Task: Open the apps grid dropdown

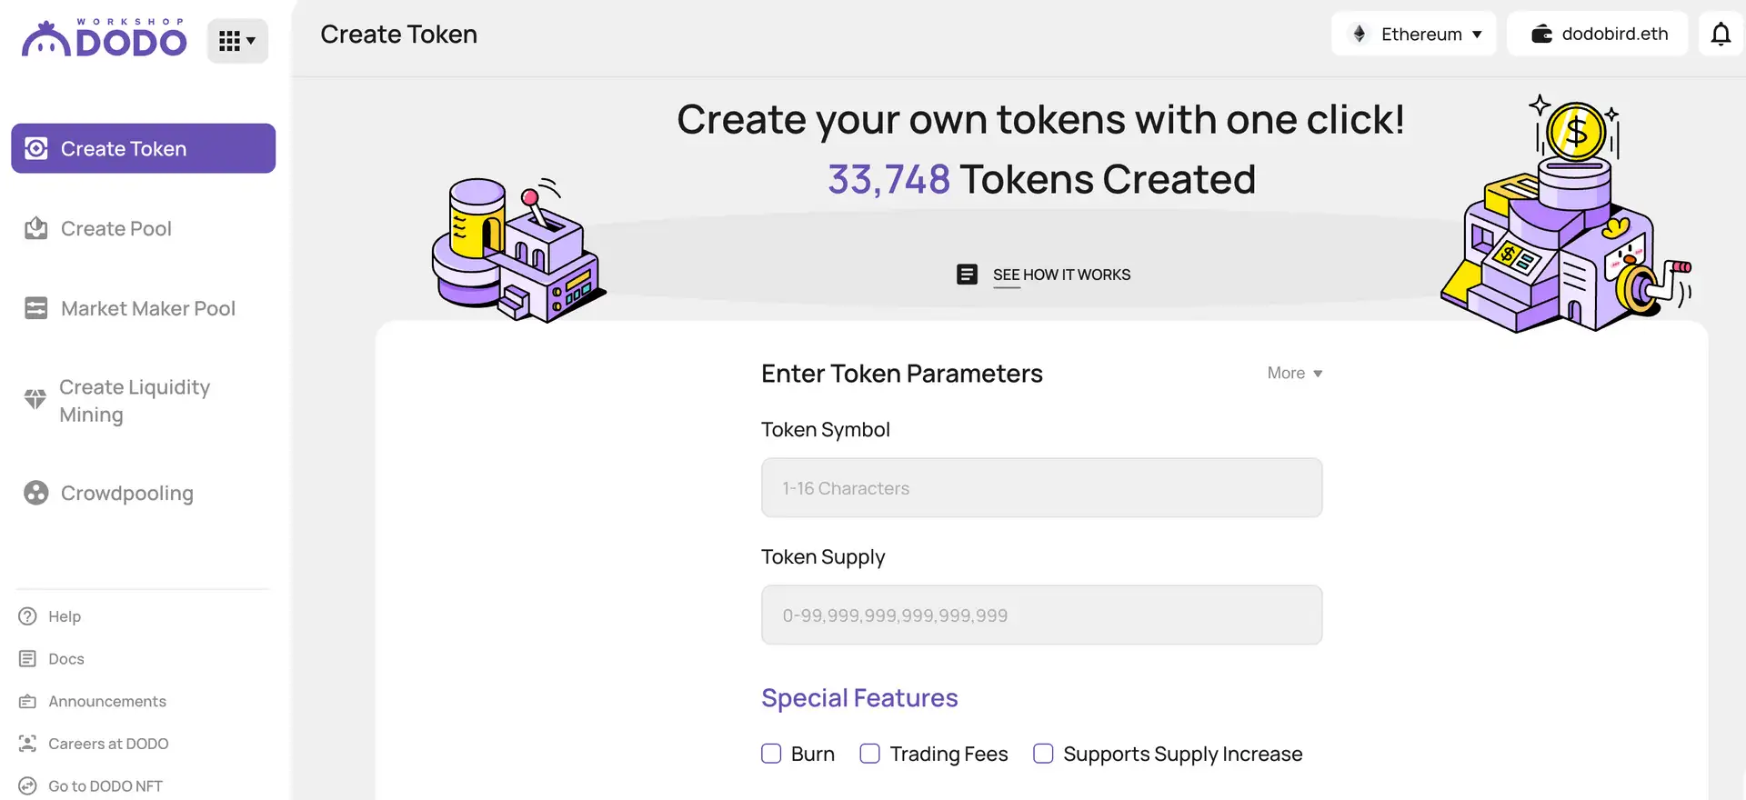Action: 237,41
